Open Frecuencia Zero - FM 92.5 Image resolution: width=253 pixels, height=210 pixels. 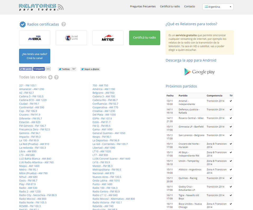tap(34, 129)
